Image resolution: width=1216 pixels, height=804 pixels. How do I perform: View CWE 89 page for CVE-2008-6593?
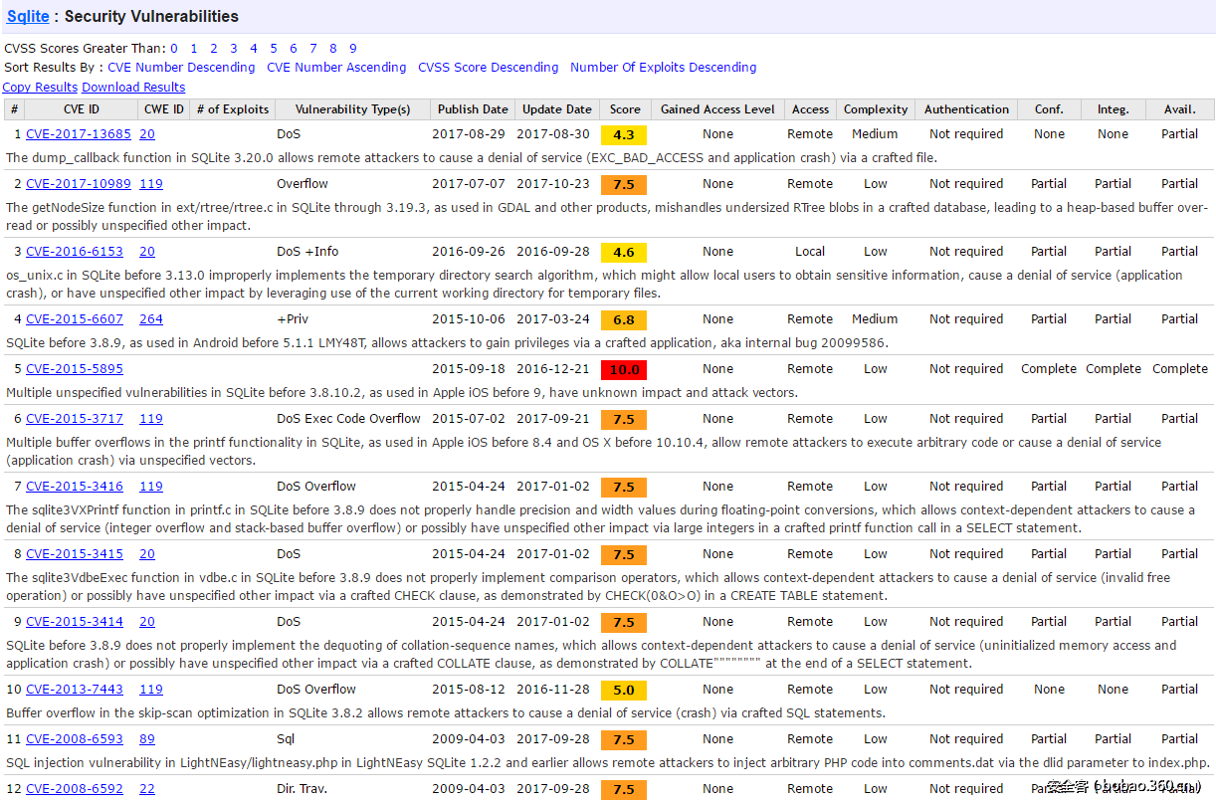coord(145,738)
